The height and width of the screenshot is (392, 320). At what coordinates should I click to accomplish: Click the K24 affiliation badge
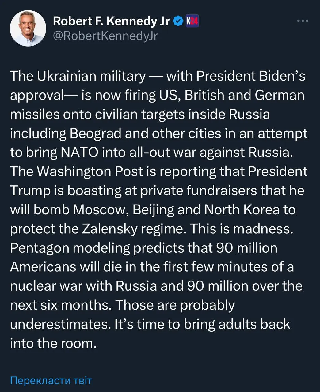[192, 21]
